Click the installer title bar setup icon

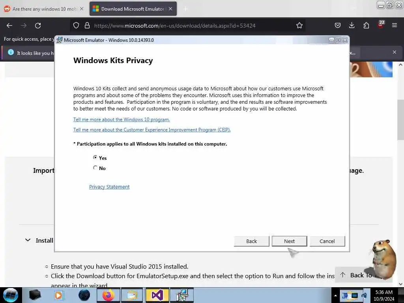59,40
